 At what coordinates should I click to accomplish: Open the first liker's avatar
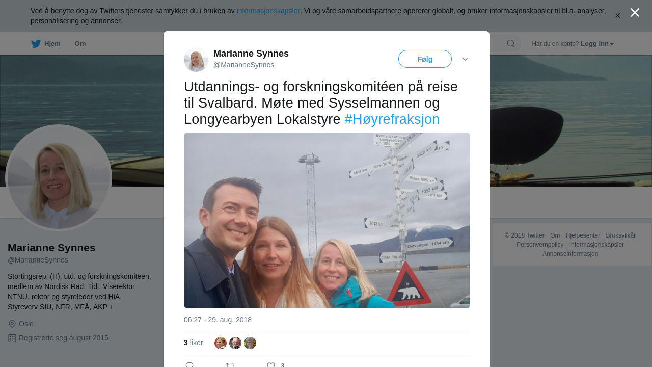click(221, 343)
